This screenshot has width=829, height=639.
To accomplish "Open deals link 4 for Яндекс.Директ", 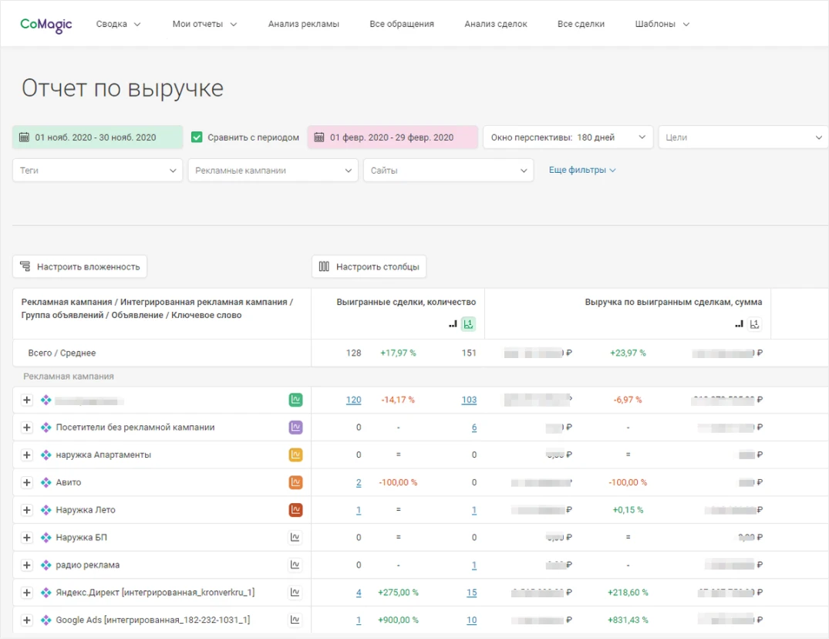I will [x=359, y=593].
